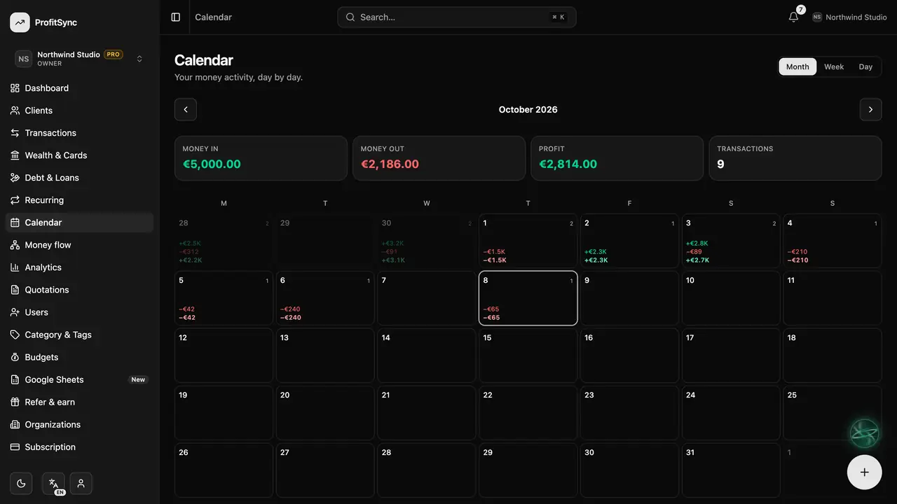The image size is (897, 504).
Task: Toggle the sidebar panel collapse icon
Action: tap(176, 17)
